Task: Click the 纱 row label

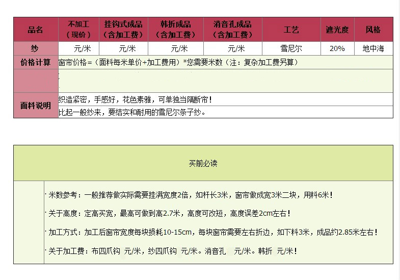Action: tap(36, 48)
